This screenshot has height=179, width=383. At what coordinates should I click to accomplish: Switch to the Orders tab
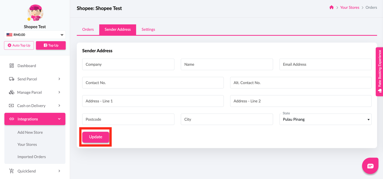88,30
